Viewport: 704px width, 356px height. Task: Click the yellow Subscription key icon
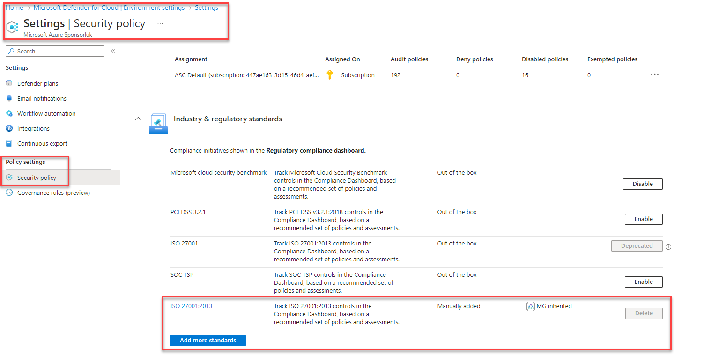click(x=330, y=75)
